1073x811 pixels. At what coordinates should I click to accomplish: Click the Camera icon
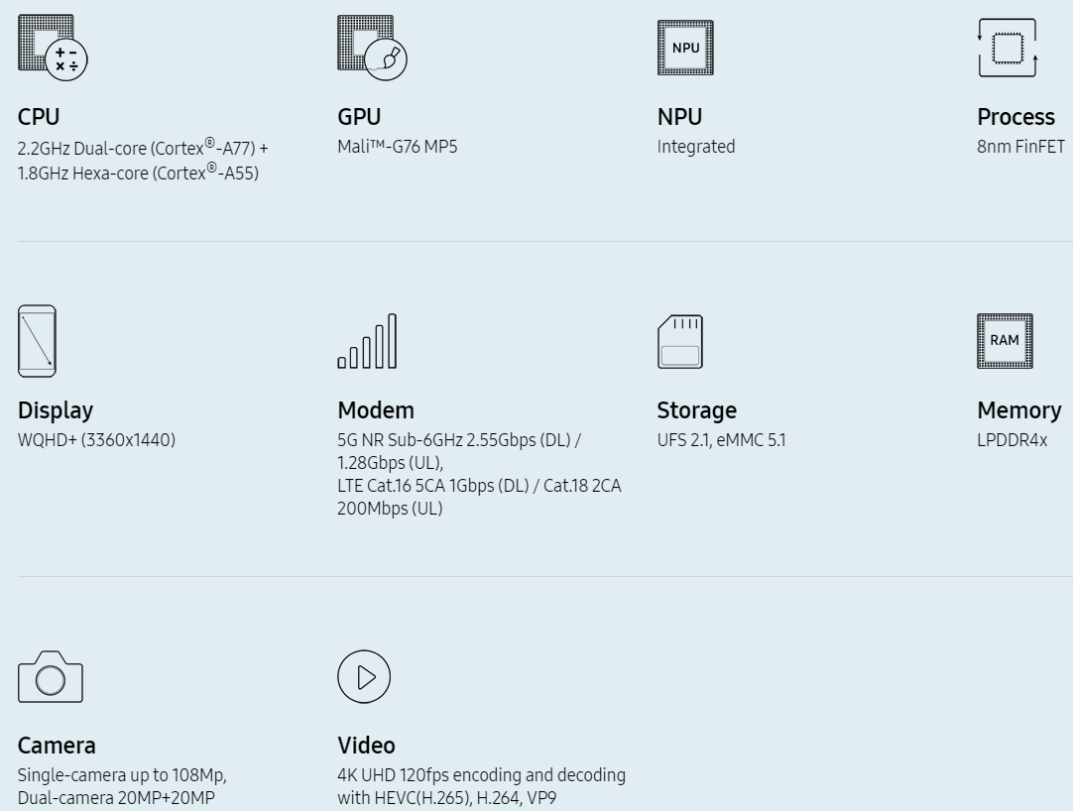coord(50,676)
